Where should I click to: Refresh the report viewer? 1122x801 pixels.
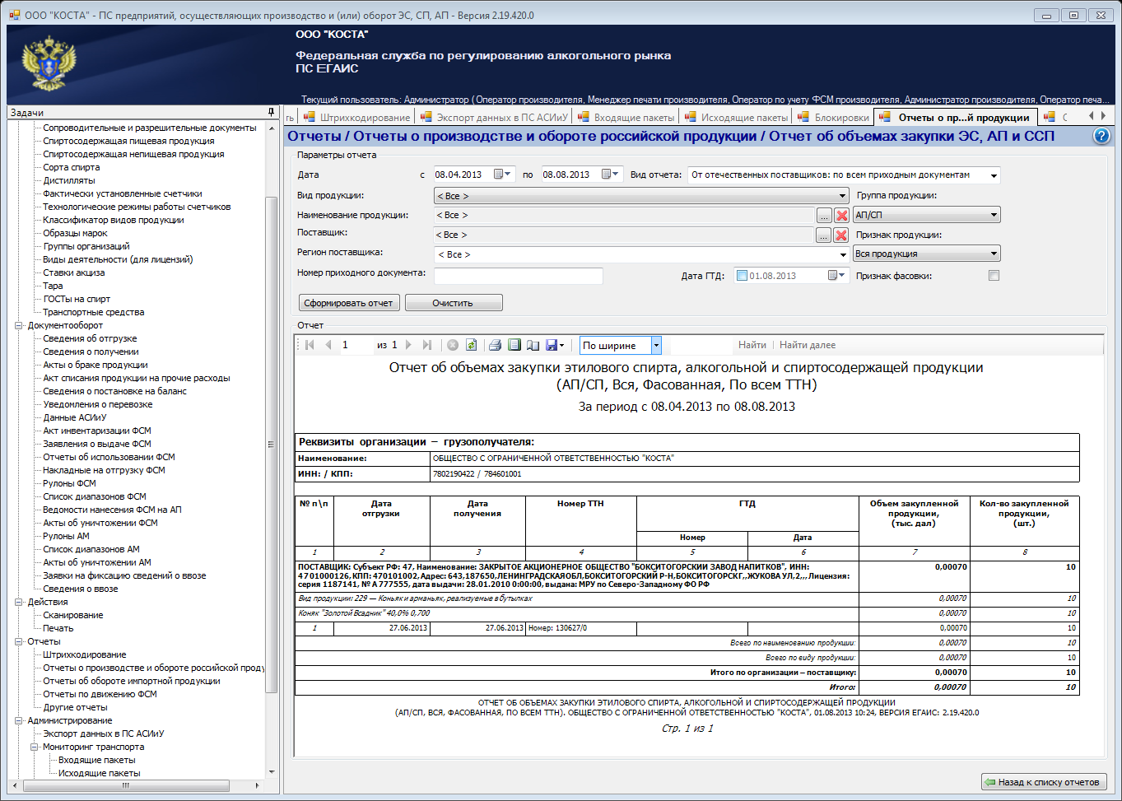pos(471,345)
